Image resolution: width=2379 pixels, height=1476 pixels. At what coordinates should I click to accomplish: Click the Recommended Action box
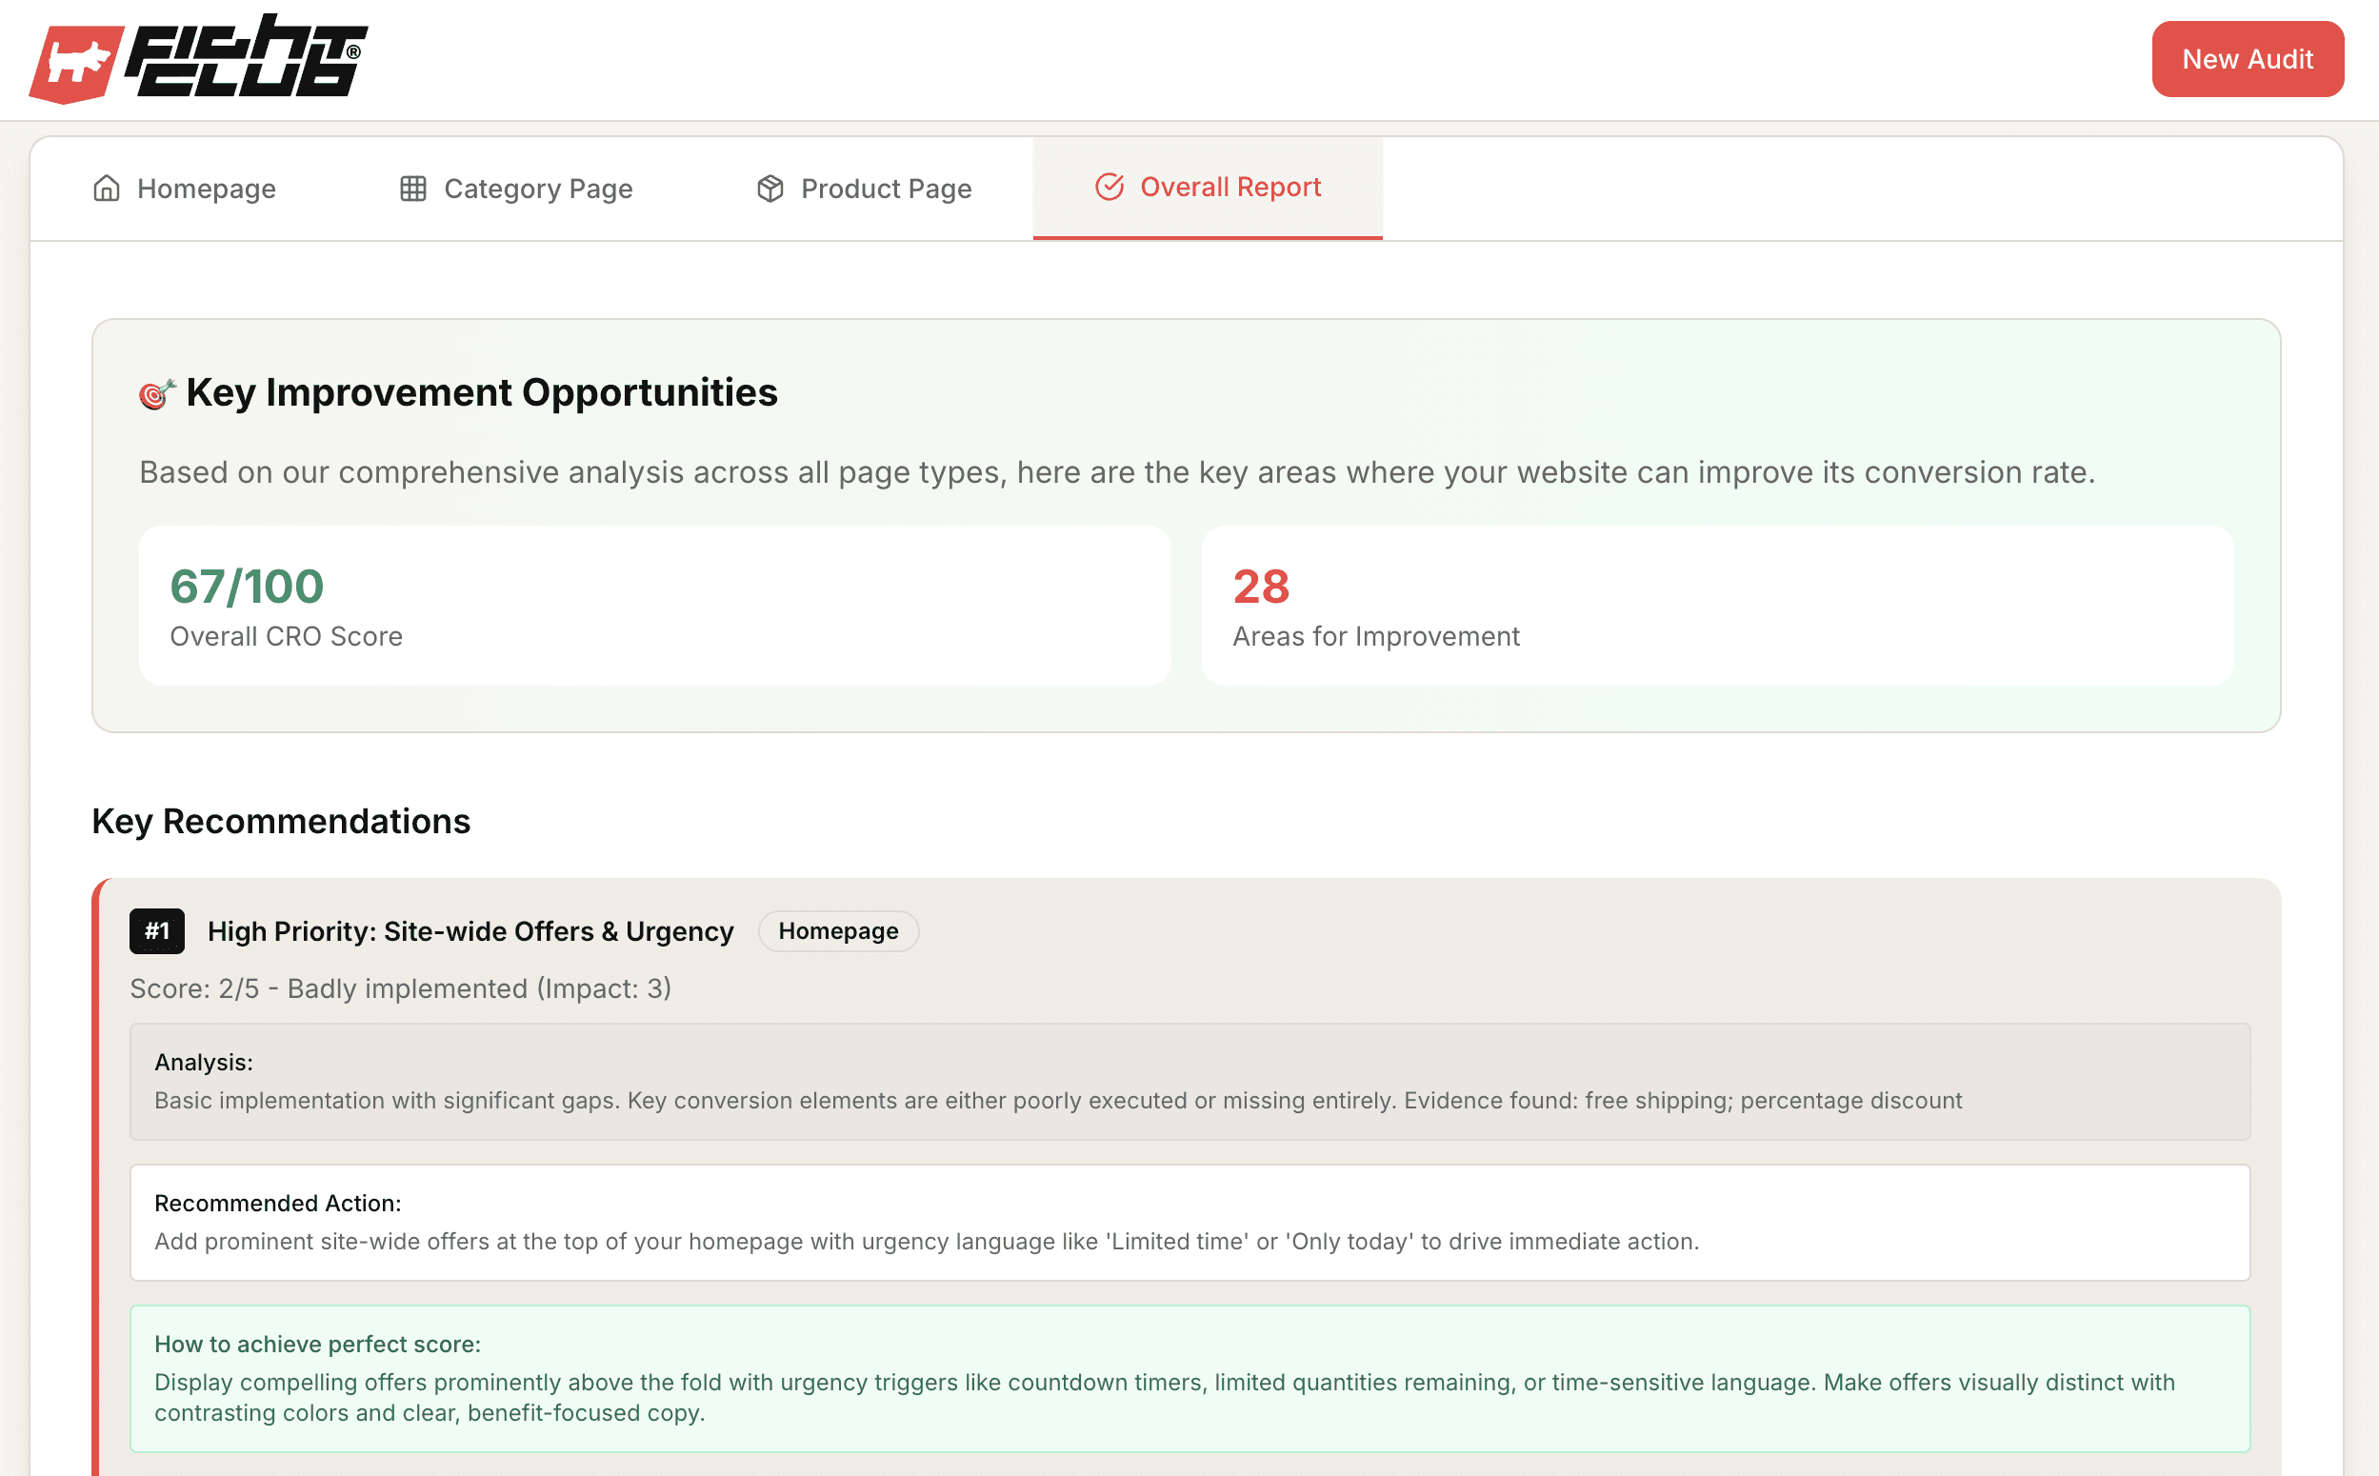tap(1189, 1222)
